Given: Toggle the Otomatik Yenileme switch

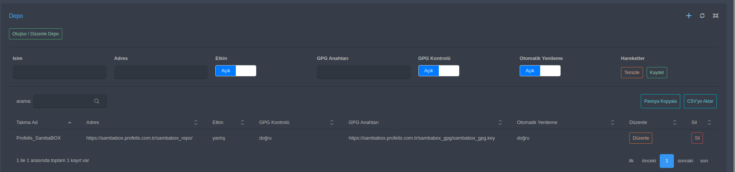Looking at the screenshot, I should 540,71.
